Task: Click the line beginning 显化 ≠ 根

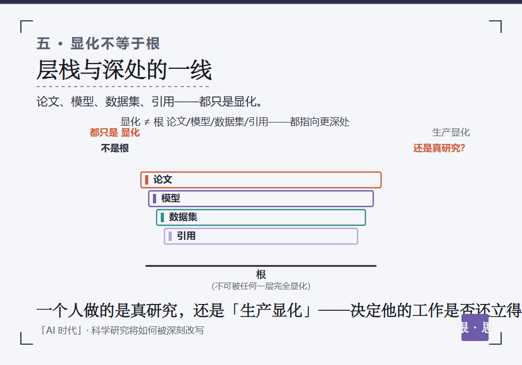Action: 235,121
